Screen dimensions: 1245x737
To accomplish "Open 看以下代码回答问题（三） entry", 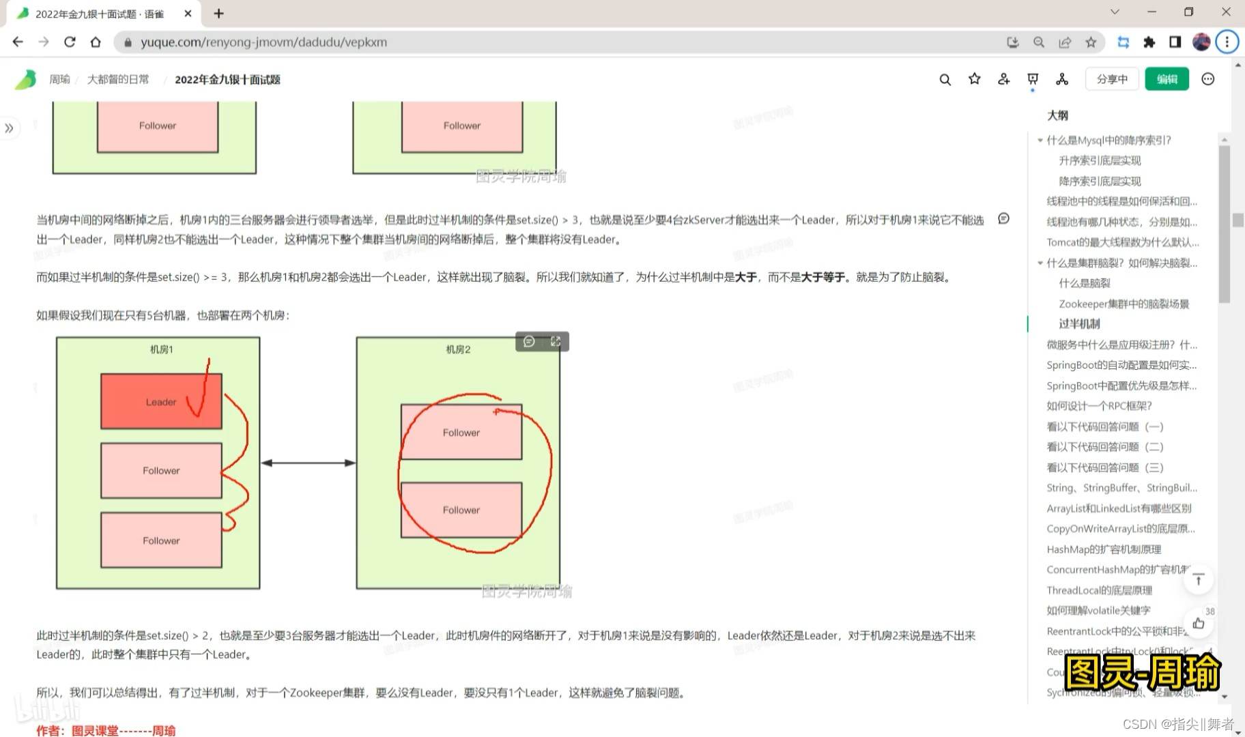I will (x=1104, y=467).
